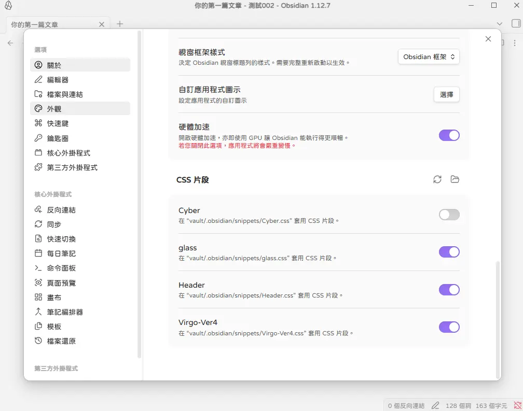Close the settings dialog with X
The width and height of the screenshot is (523, 411).
488,39
